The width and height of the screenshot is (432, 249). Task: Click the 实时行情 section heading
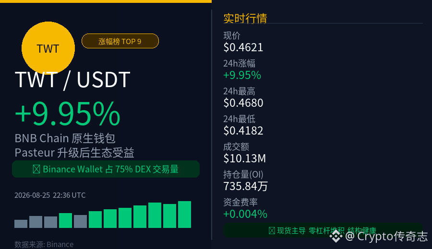[x=245, y=18]
